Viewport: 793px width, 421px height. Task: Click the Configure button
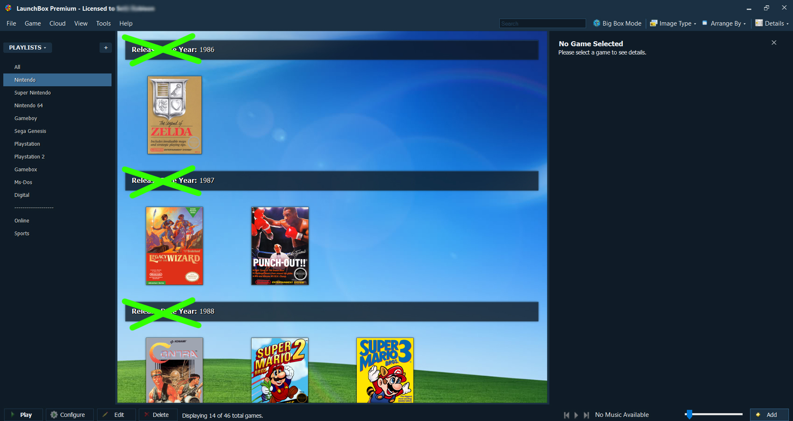coord(69,415)
